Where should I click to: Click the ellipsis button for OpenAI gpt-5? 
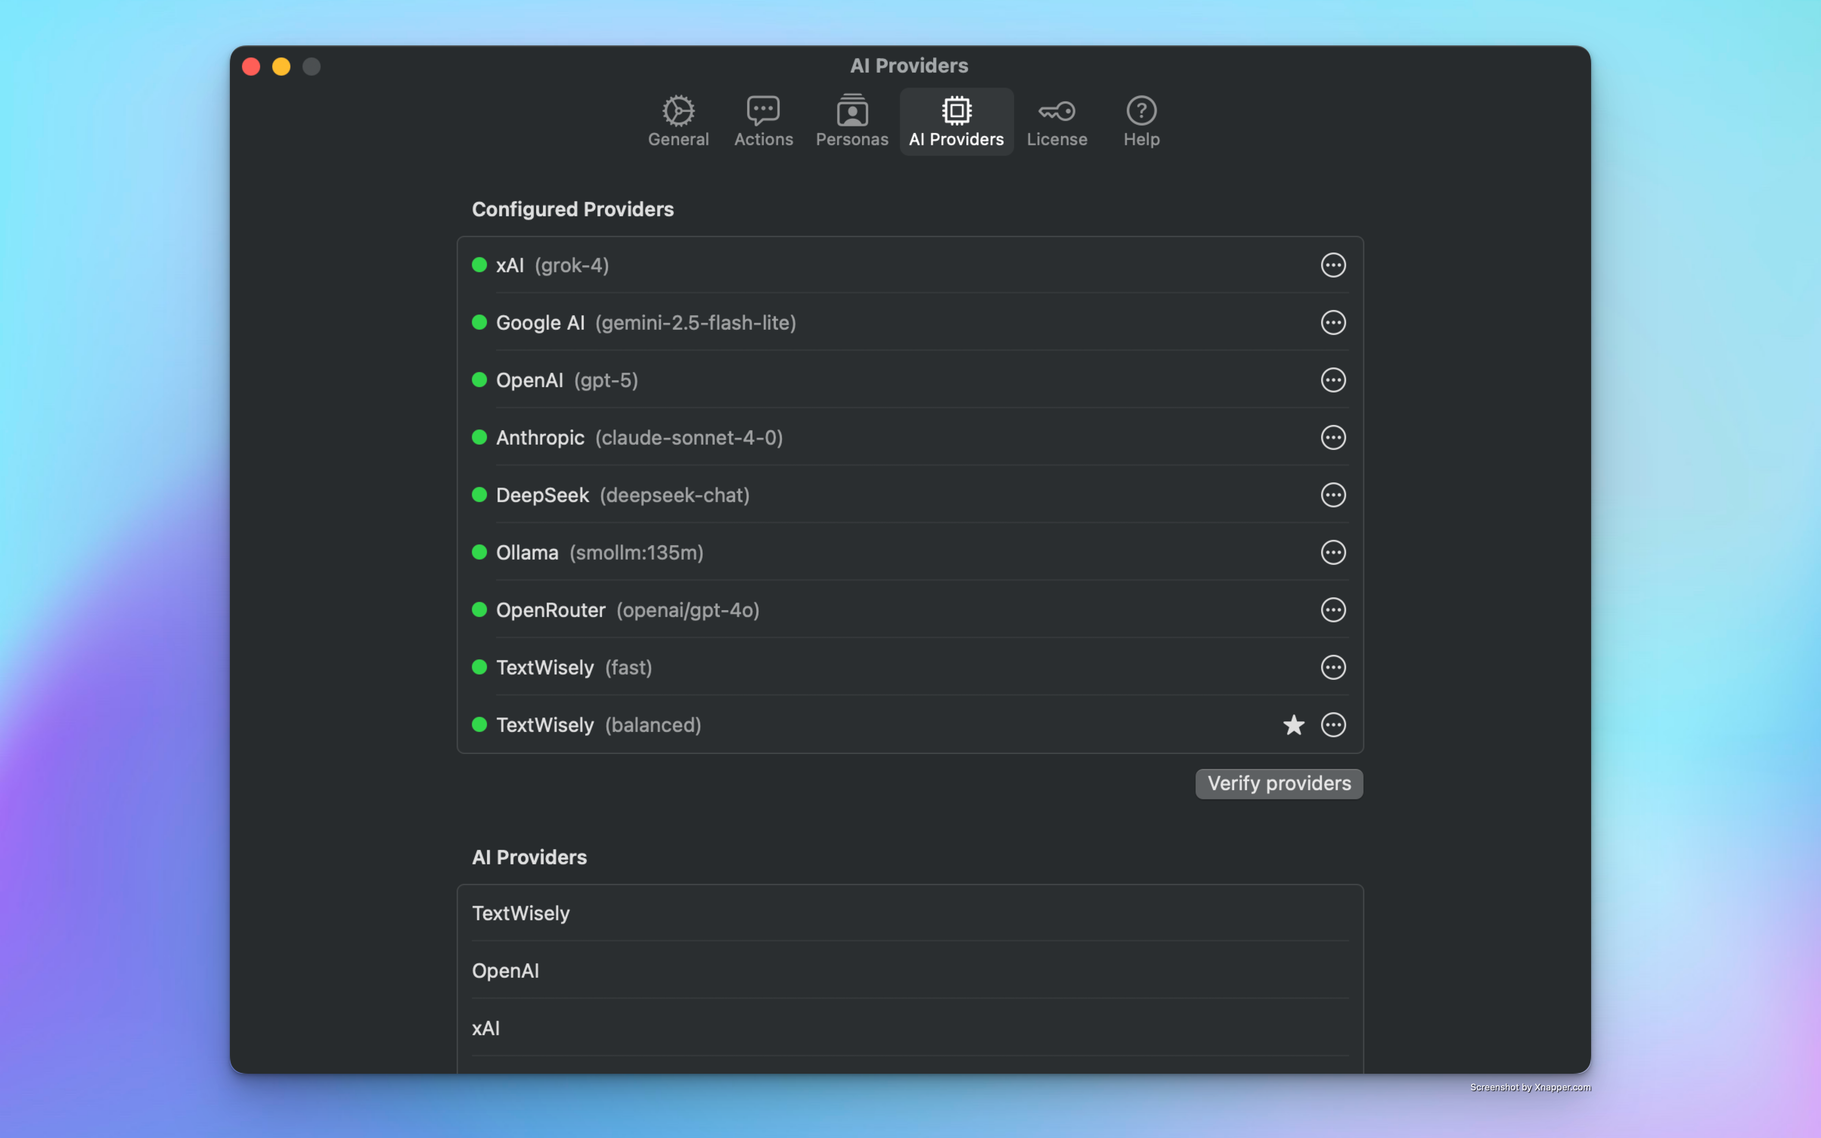pyautogui.click(x=1332, y=380)
